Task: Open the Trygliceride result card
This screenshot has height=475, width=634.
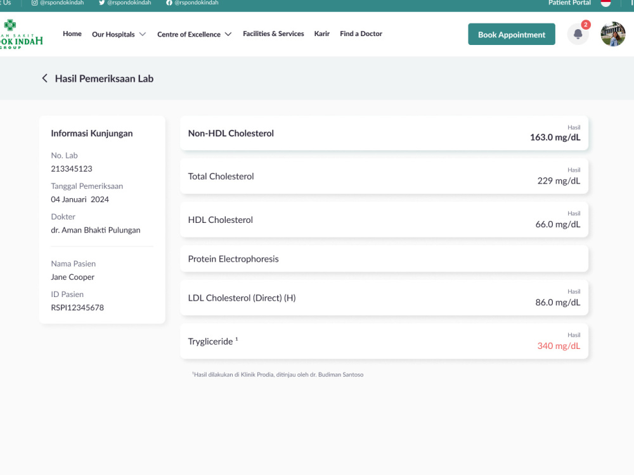Action: pos(384,341)
